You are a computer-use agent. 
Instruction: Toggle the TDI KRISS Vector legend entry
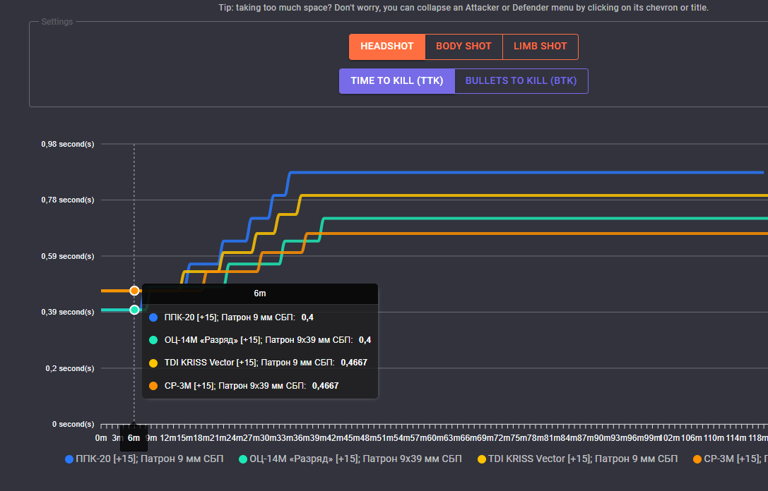click(x=577, y=459)
